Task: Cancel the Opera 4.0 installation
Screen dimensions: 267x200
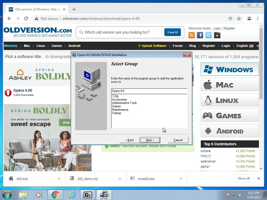Action: tap(178, 140)
